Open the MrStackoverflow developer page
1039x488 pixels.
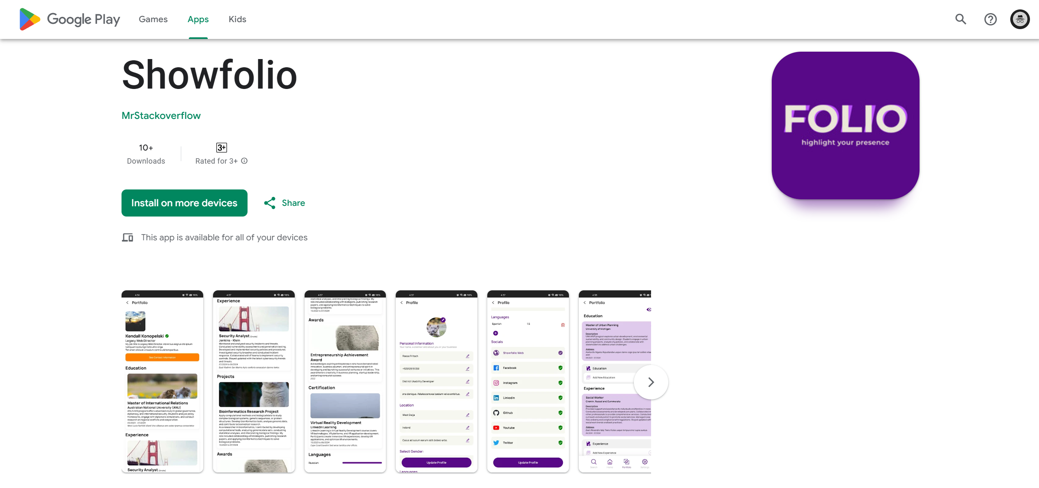(x=161, y=116)
